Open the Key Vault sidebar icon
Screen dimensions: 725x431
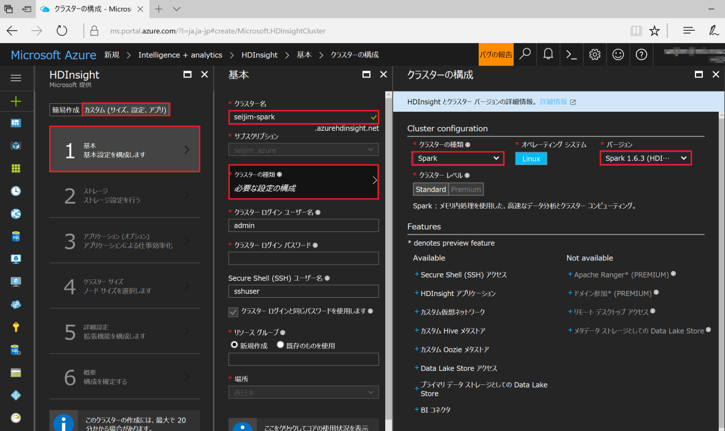click(x=17, y=327)
